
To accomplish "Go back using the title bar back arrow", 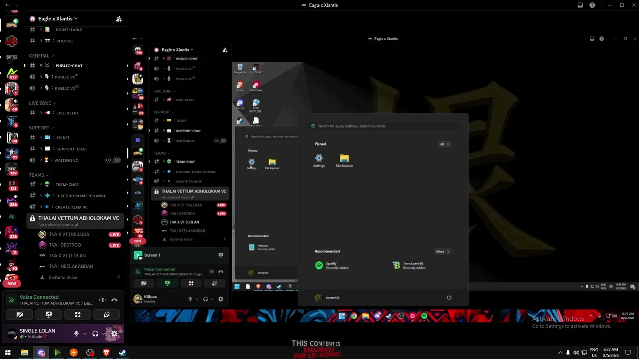I will tap(7, 5).
